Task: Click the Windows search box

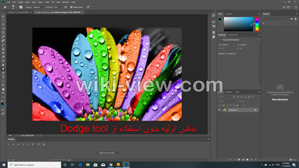Action: [34, 165]
